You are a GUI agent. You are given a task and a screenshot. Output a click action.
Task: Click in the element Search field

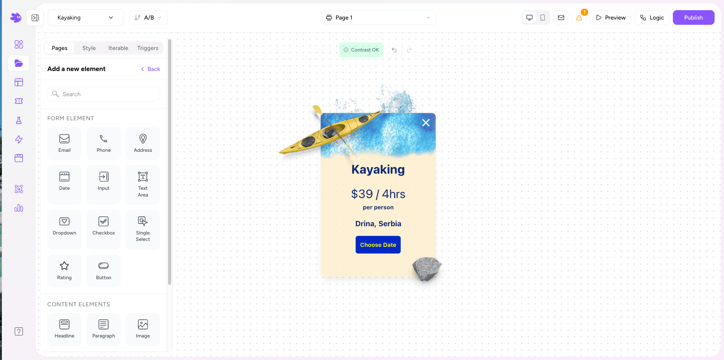pos(104,94)
